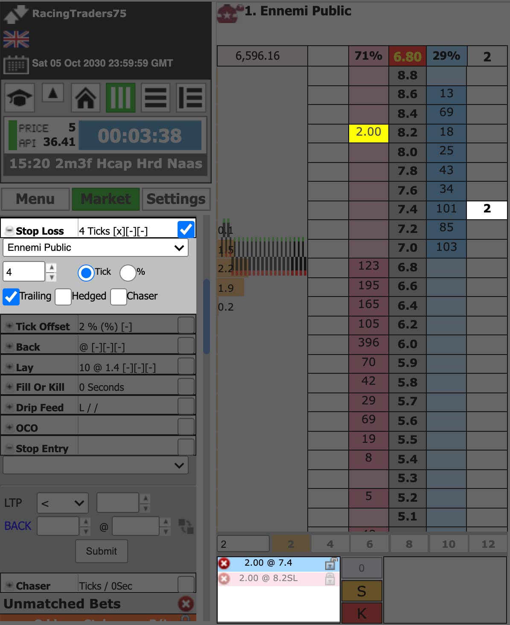Click the yellow 2.00 stop loss cell at 8.2
The width and height of the screenshot is (510, 625).
pos(368,132)
